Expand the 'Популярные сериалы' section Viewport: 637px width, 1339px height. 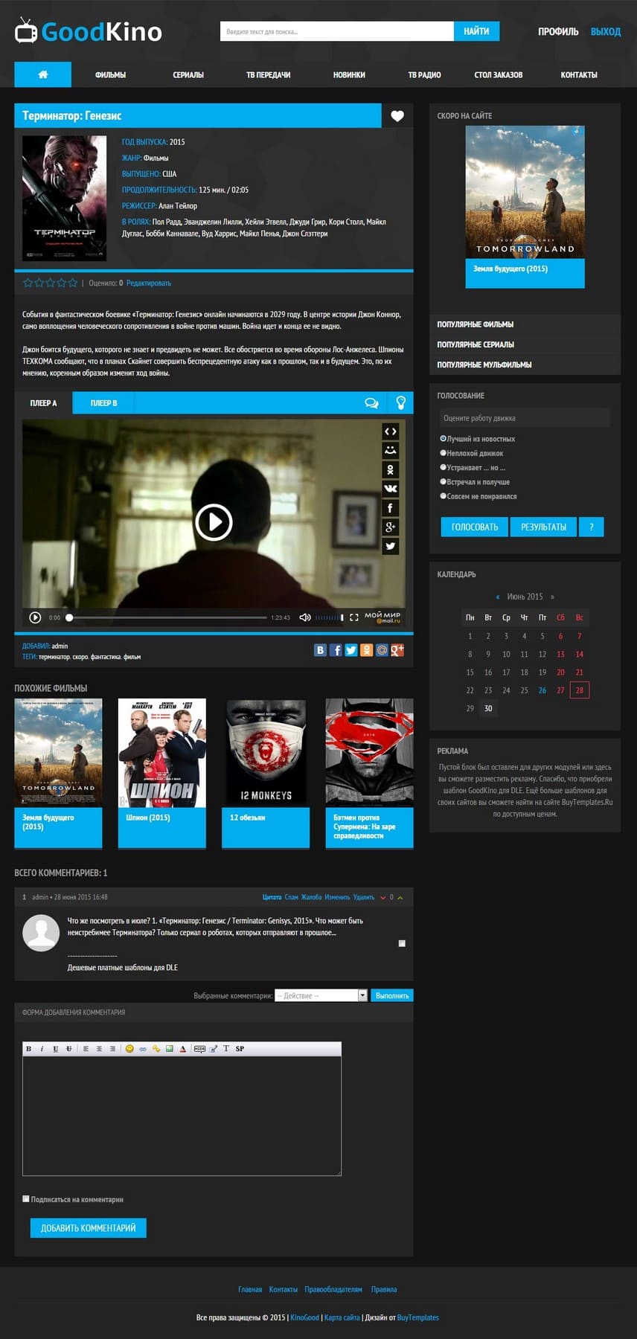[525, 344]
